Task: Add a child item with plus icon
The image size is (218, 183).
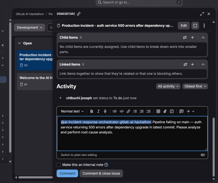Action: point(193,37)
